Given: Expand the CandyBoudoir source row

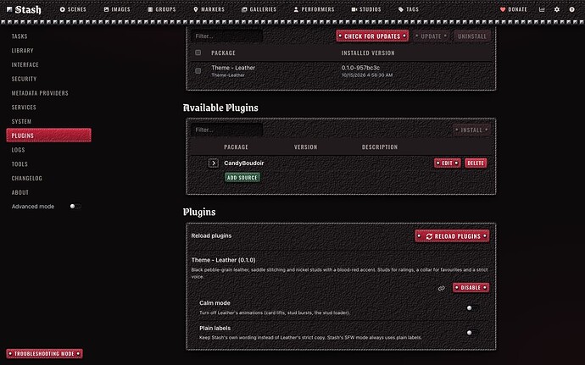Looking at the screenshot, I should 214,163.
